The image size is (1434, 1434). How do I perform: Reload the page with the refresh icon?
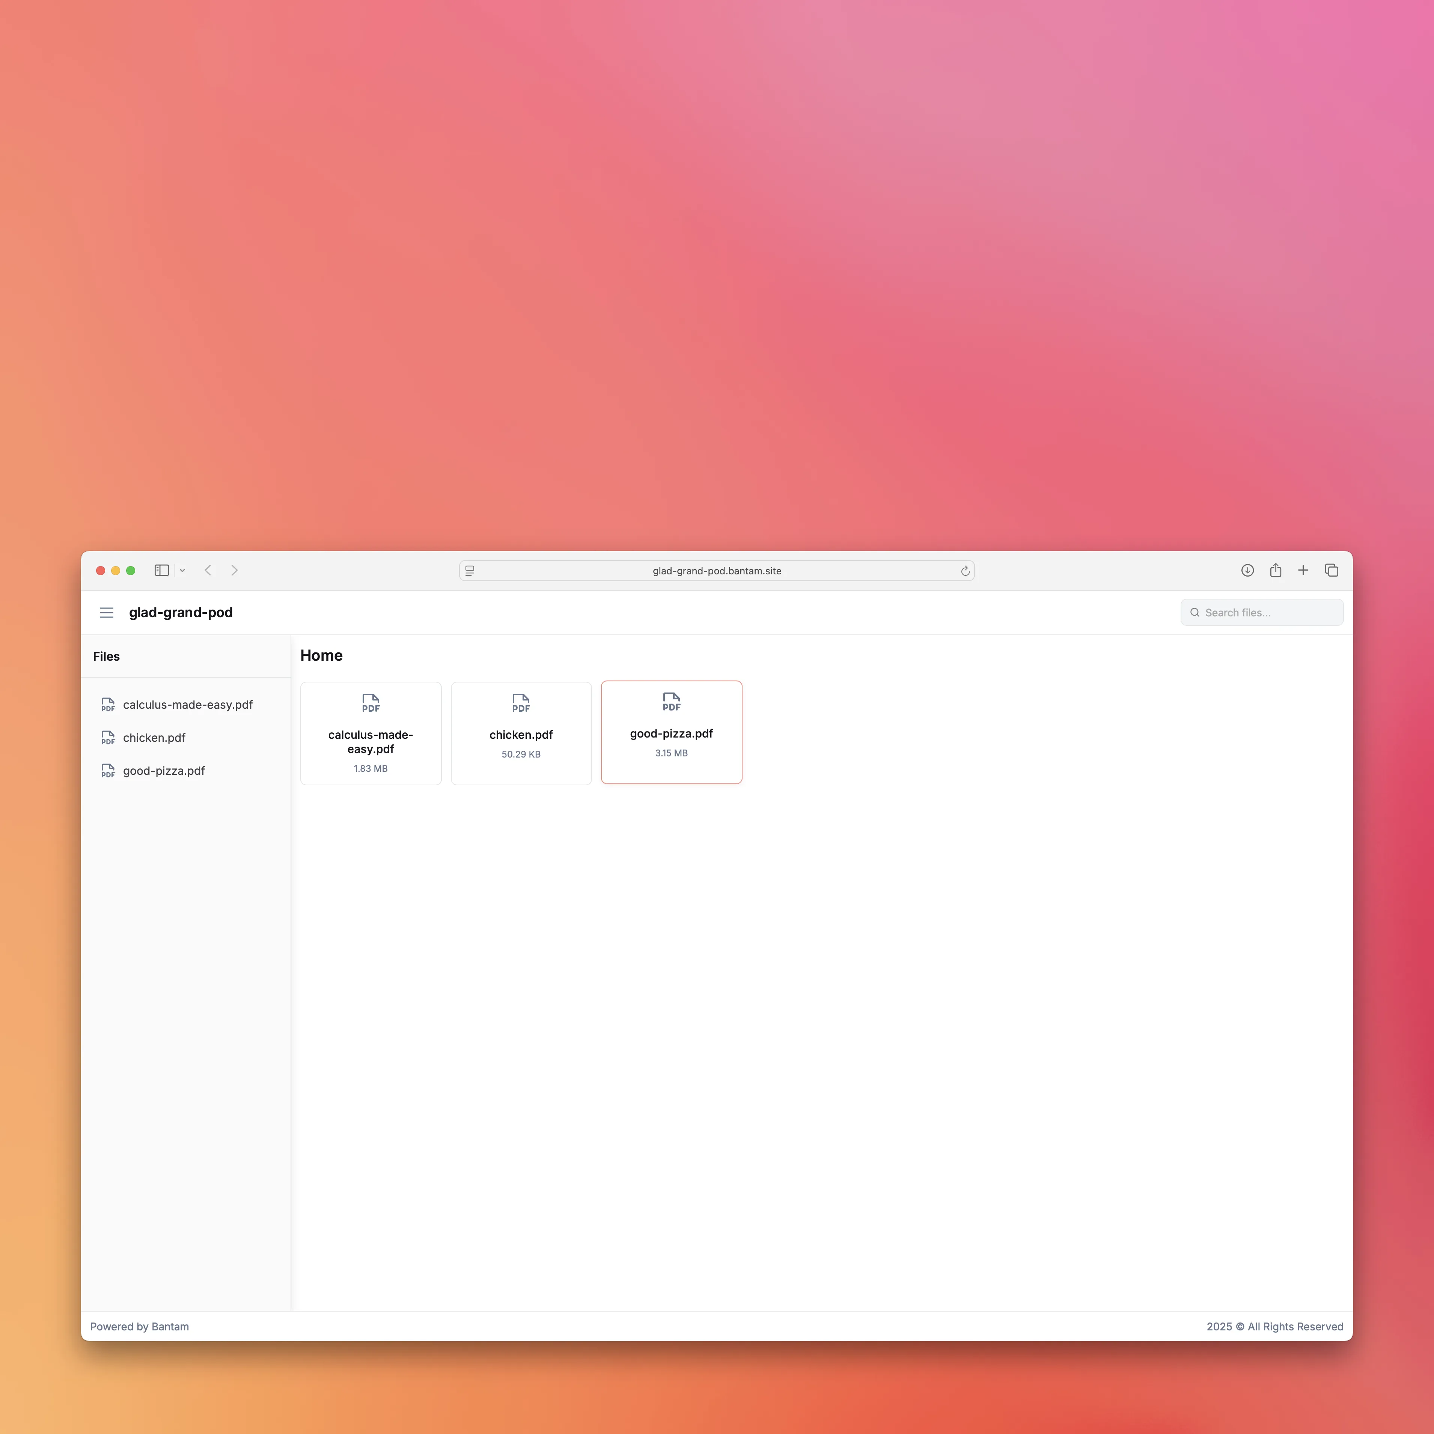tap(965, 571)
